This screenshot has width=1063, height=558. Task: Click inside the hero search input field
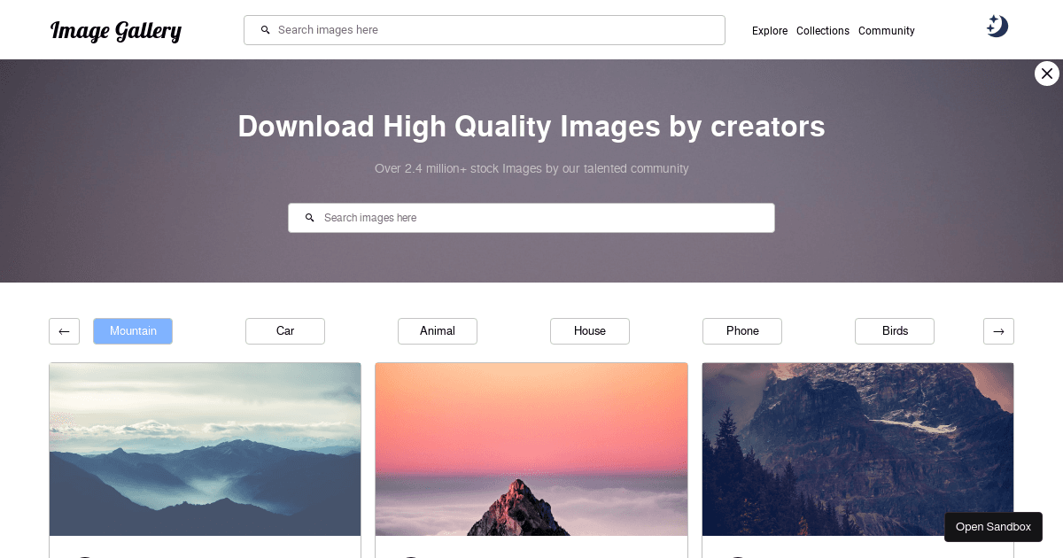point(531,217)
